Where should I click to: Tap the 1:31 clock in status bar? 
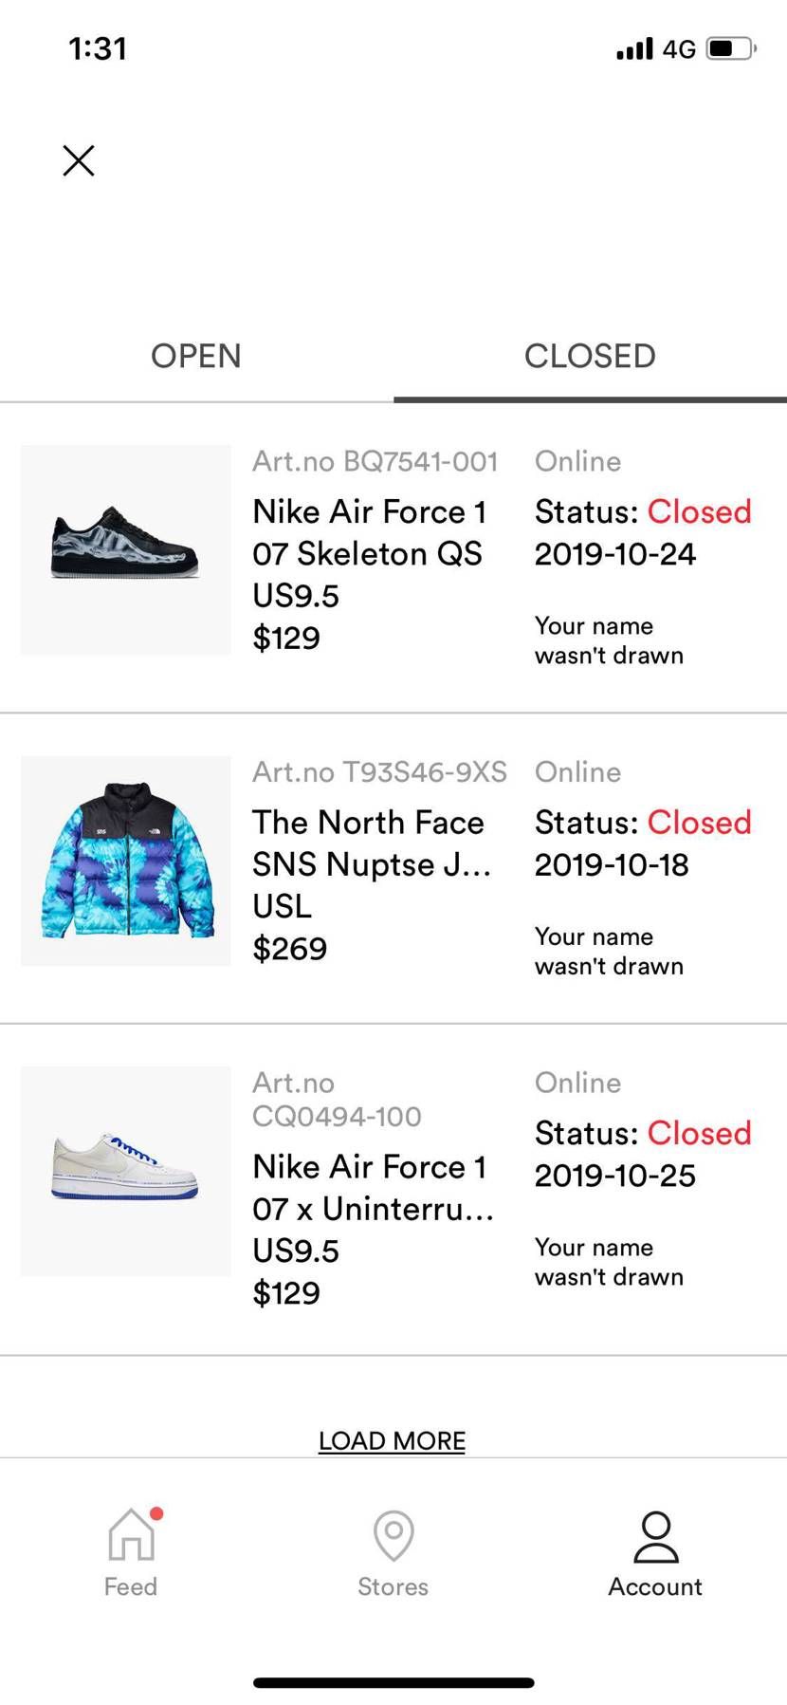pyautogui.click(x=98, y=48)
